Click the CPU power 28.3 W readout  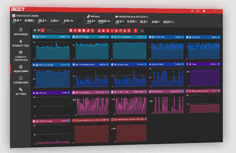(42, 20)
